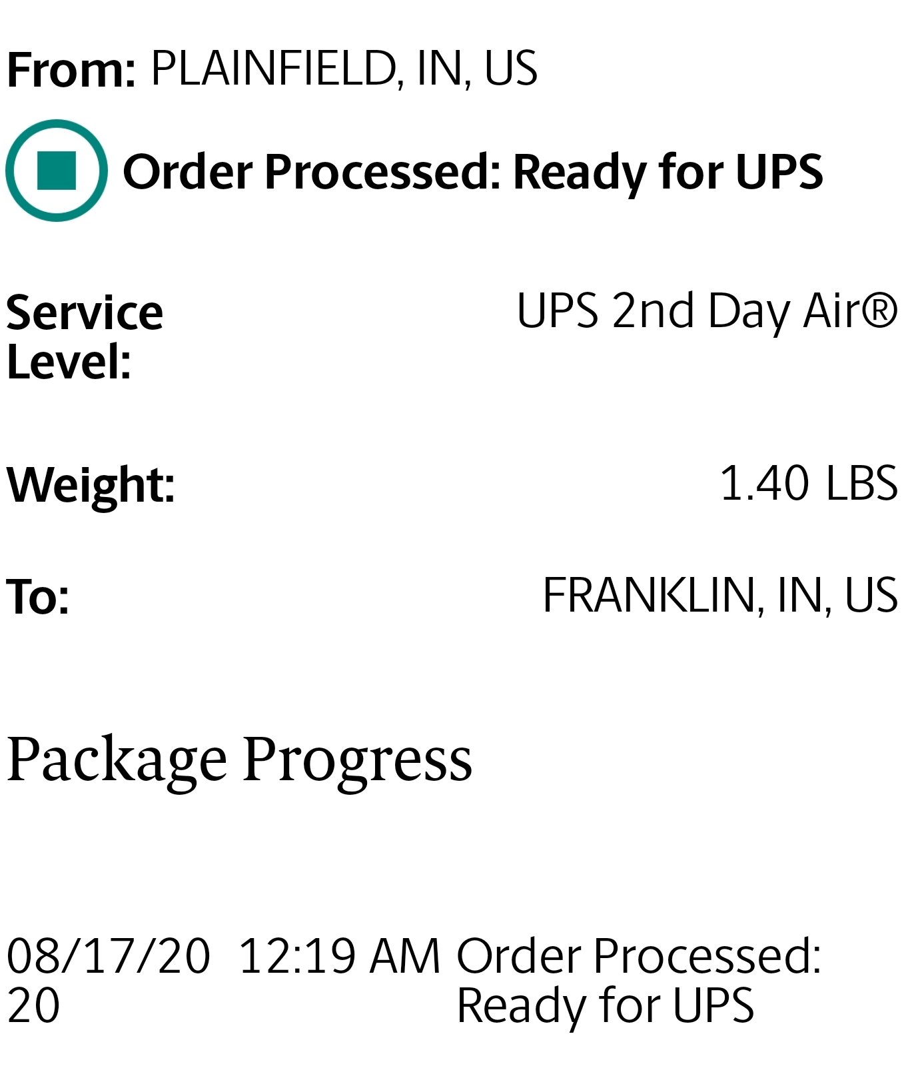Image resolution: width=908 pixels, height=1078 pixels.
Task: Select the 1.40 LBS weight value
Action: point(809,484)
